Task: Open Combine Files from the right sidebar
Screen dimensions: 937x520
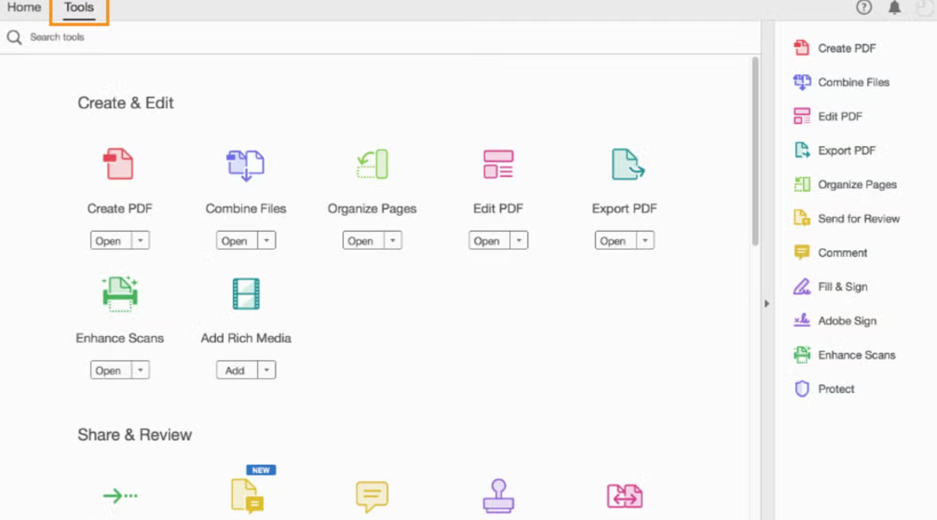Action: click(x=842, y=82)
